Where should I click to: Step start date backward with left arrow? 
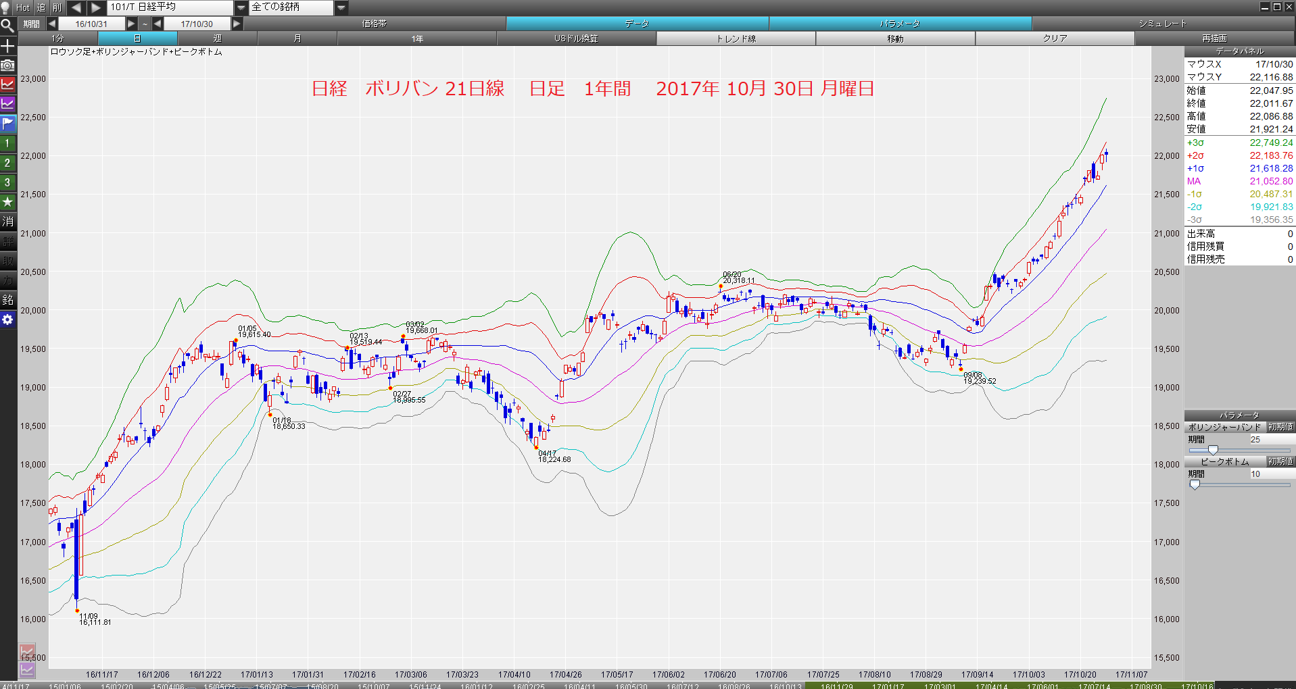51,24
